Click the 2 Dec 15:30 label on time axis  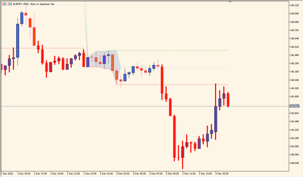(x=221, y=174)
